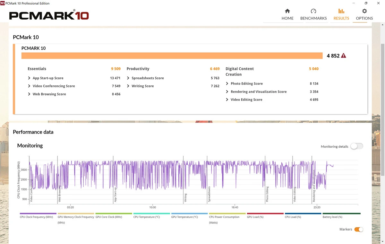Enable the Monitoring details toggle
Image resolution: width=385 pixels, height=244 pixels.
point(356,146)
